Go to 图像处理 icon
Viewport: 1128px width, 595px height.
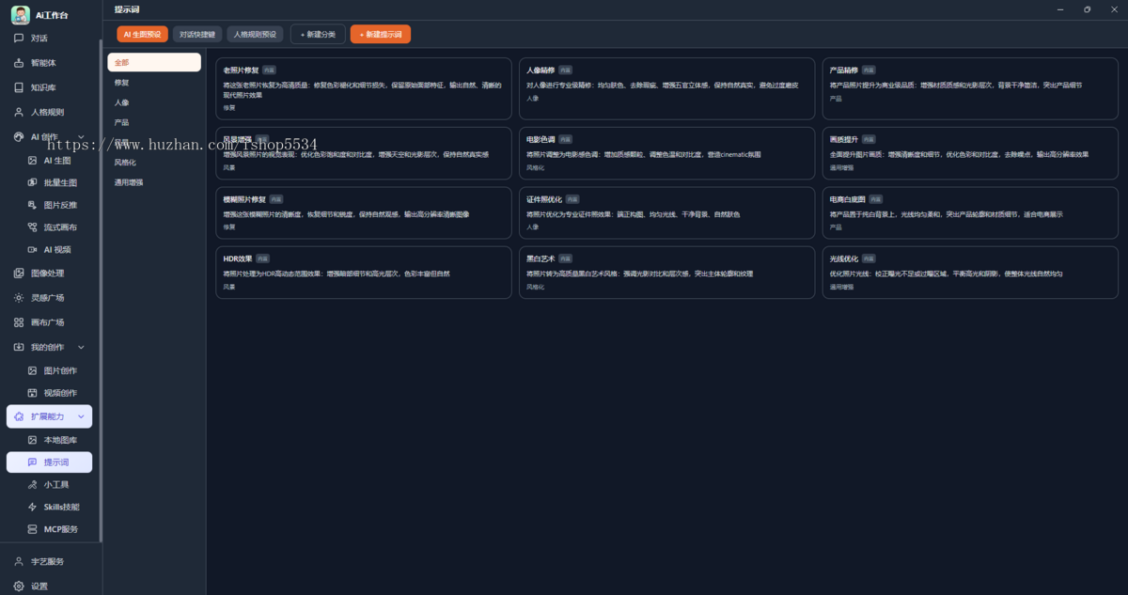19,274
